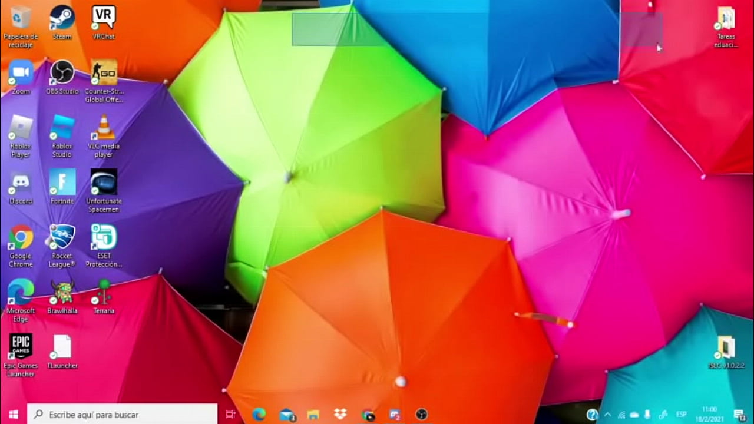Open Dropbox from the taskbar
Image resolution: width=754 pixels, height=424 pixels.
pyautogui.click(x=340, y=415)
